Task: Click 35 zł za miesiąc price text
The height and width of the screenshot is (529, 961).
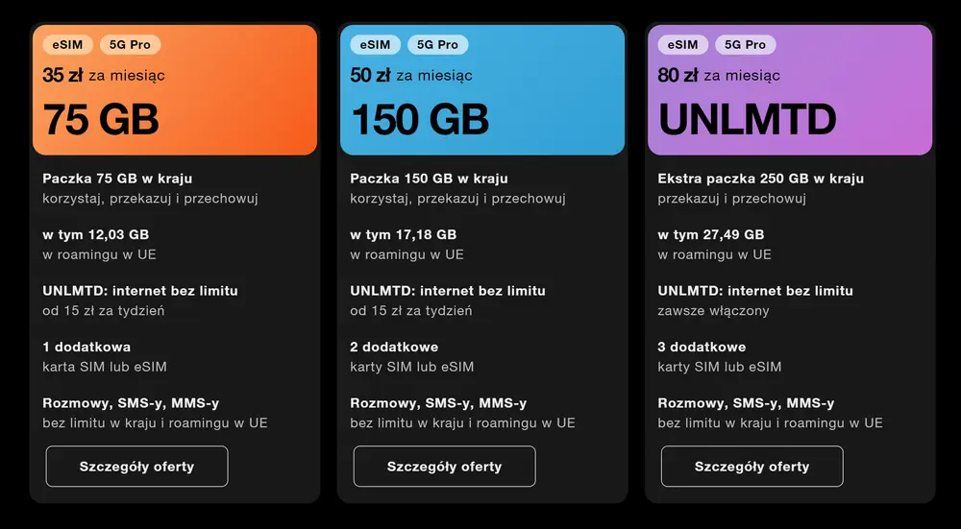Action: tap(104, 75)
